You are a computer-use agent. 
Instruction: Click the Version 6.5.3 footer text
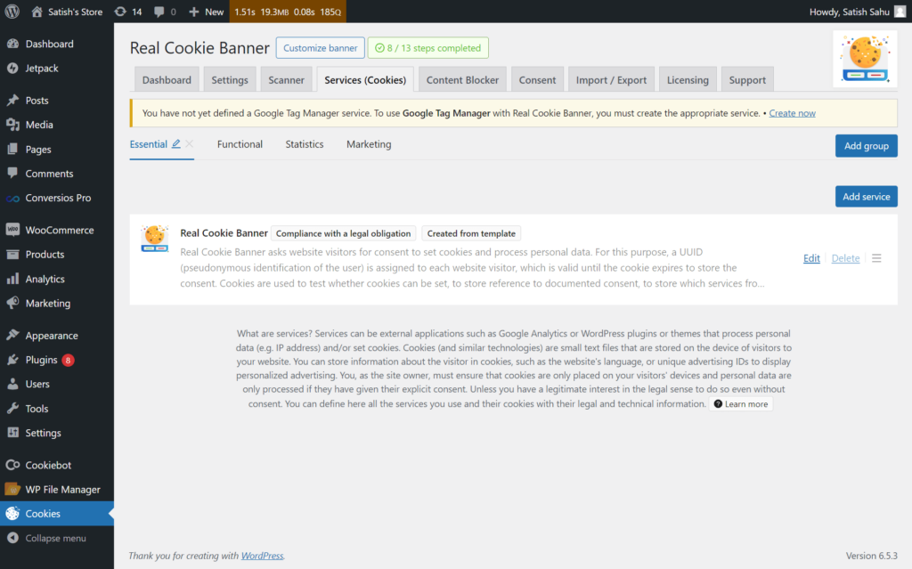click(x=871, y=556)
